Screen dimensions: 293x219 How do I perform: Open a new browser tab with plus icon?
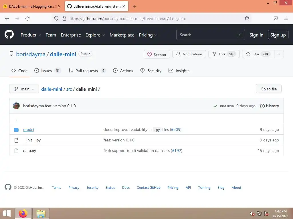pyautogui.click(x=134, y=7)
